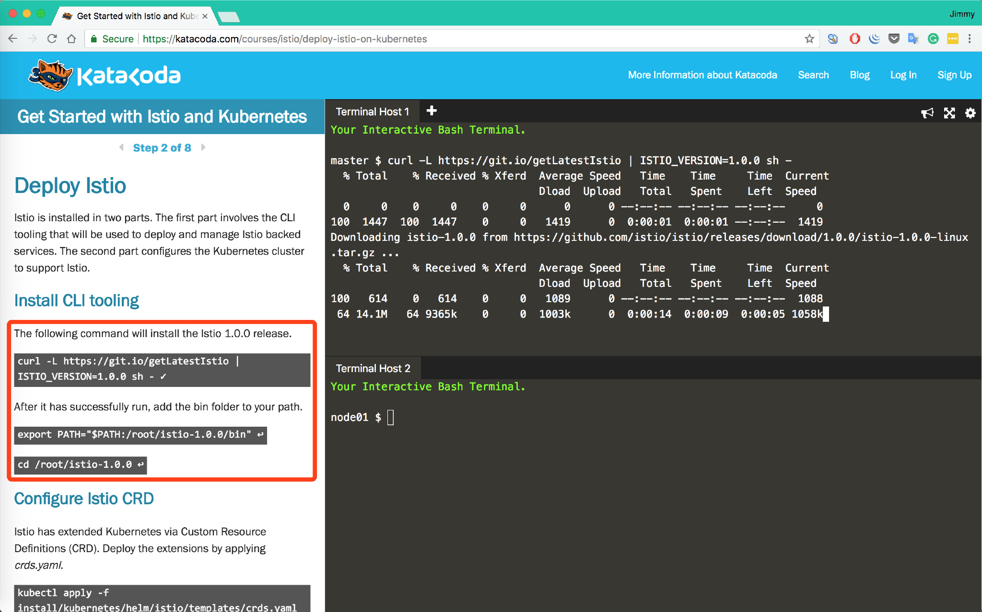Toggle fullscreen with the expand arrows icon
Image resolution: width=982 pixels, height=612 pixels.
pyautogui.click(x=949, y=113)
